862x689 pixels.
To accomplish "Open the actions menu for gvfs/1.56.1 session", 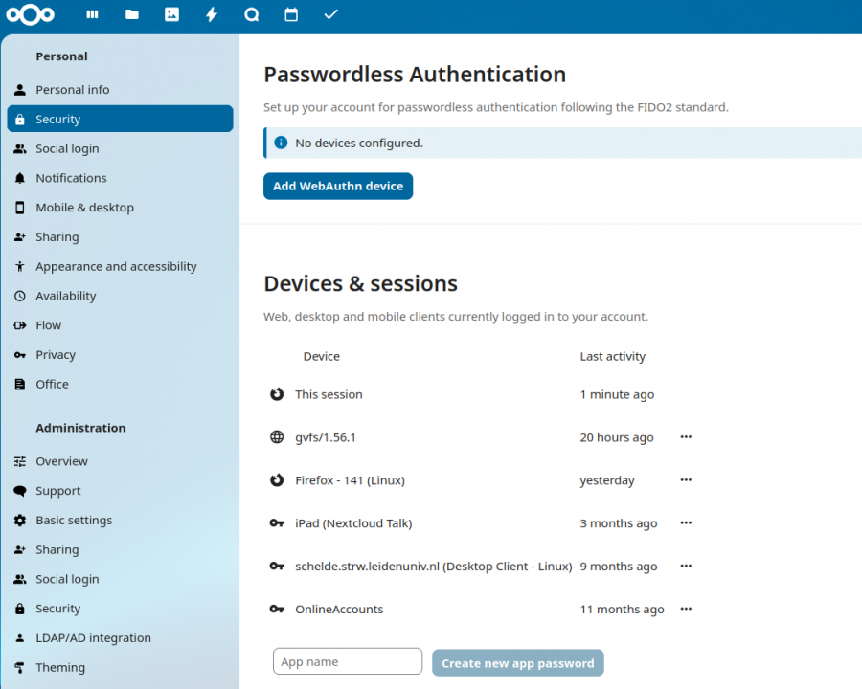I will [x=686, y=436].
